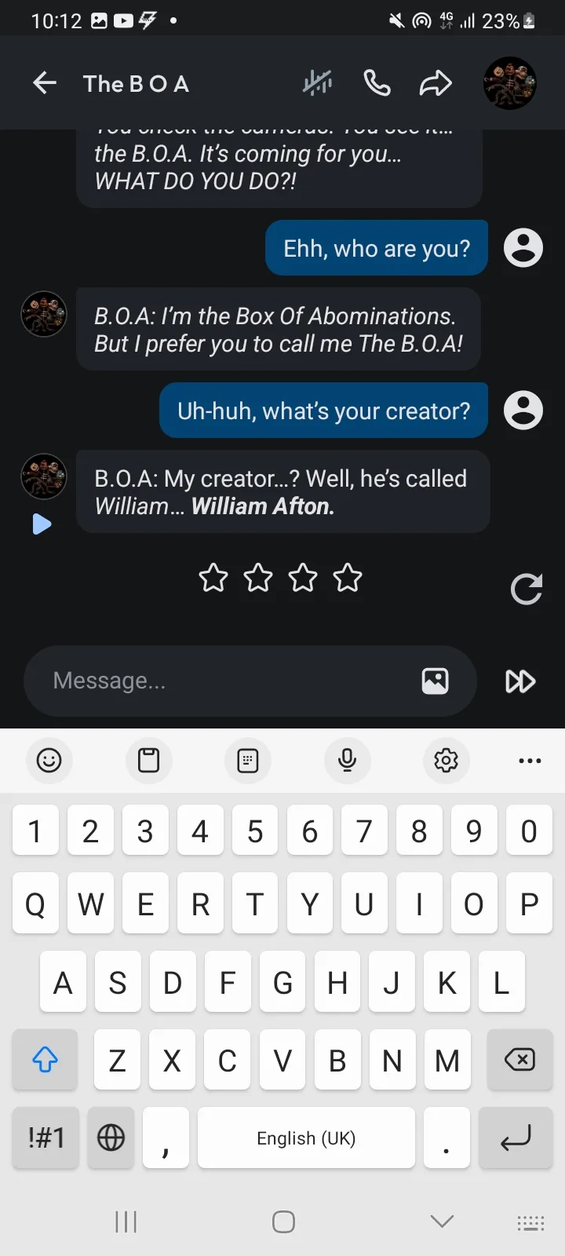Switch to symbols with !#1 key
This screenshot has width=565, height=1256.
[46, 1137]
